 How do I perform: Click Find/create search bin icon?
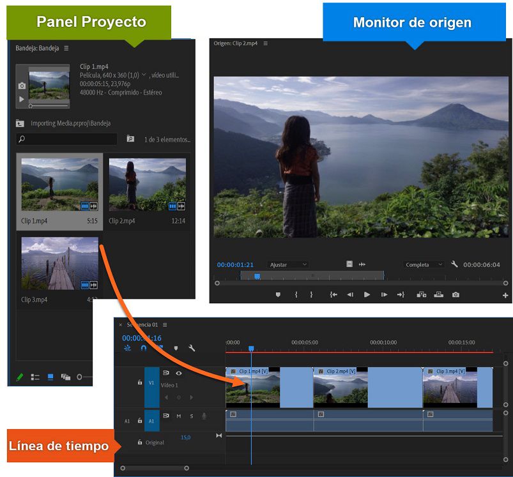tap(130, 139)
